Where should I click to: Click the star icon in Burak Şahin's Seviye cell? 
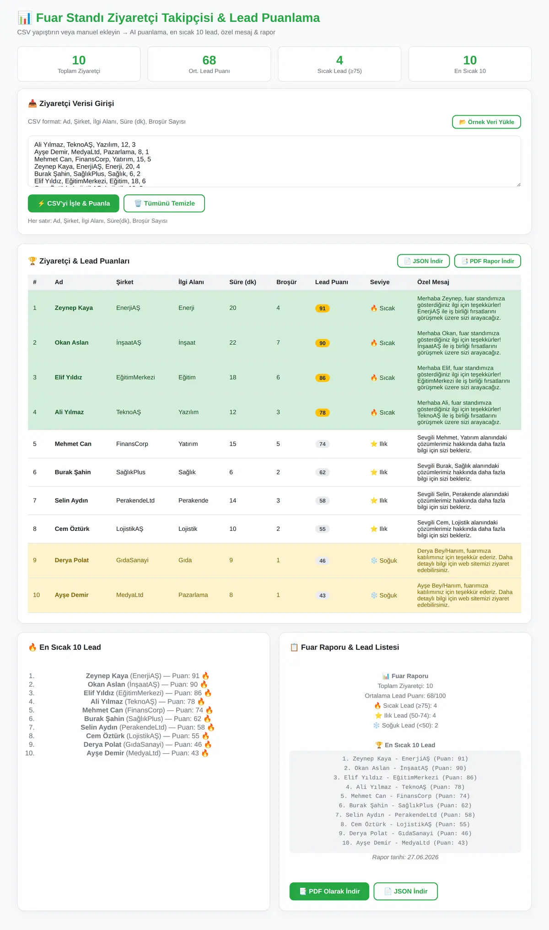pos(374,472)
